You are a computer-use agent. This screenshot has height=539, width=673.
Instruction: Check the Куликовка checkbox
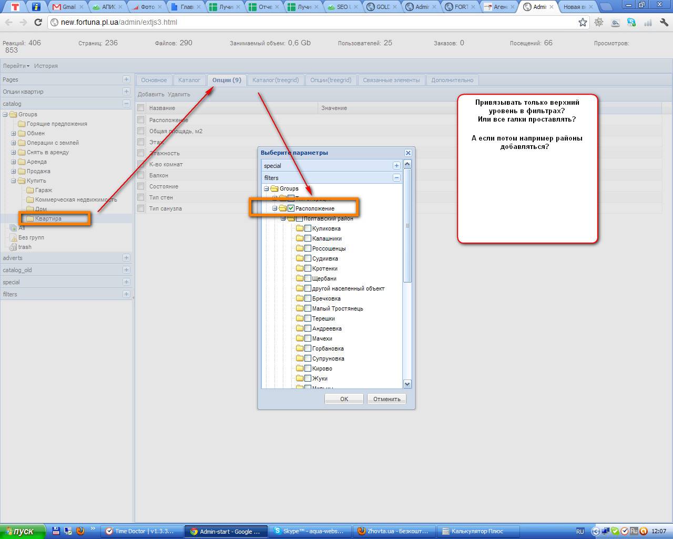[308, 228]
